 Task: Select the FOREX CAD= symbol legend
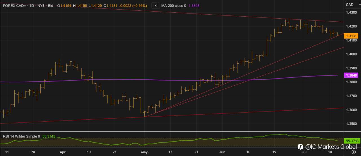tap(14, 5)
